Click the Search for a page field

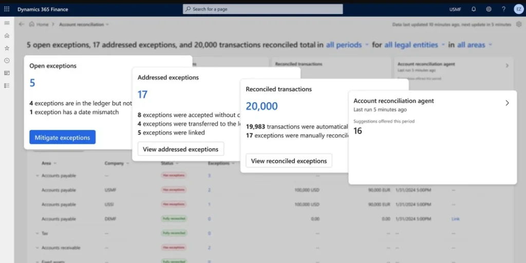262,9
